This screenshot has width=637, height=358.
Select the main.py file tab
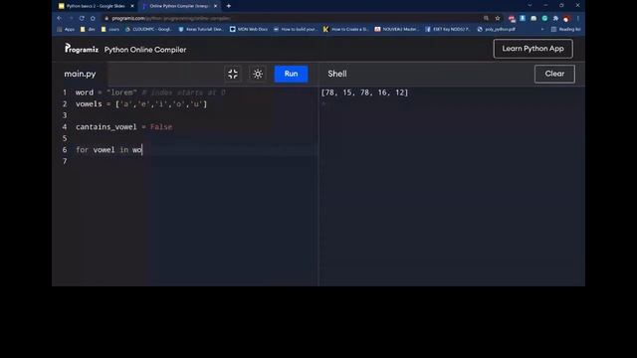point(80,74)
